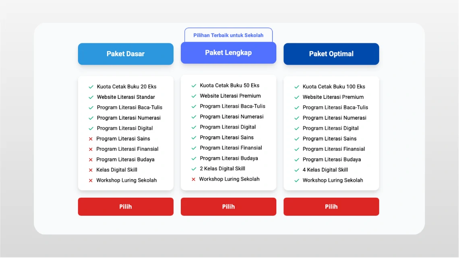Click the Website Literasi Premium text in Paket Lengkap
This screenshot has width=459, height=258.
click(230, 96)
